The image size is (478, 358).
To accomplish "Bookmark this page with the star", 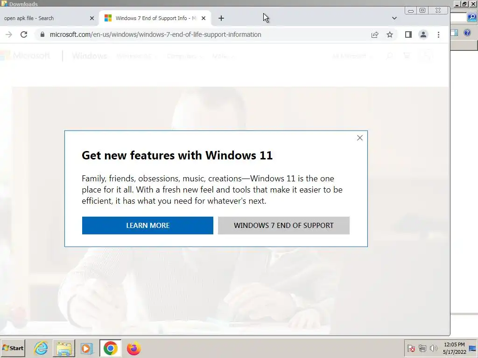I will pyautogui.click(x=390, y=34).
